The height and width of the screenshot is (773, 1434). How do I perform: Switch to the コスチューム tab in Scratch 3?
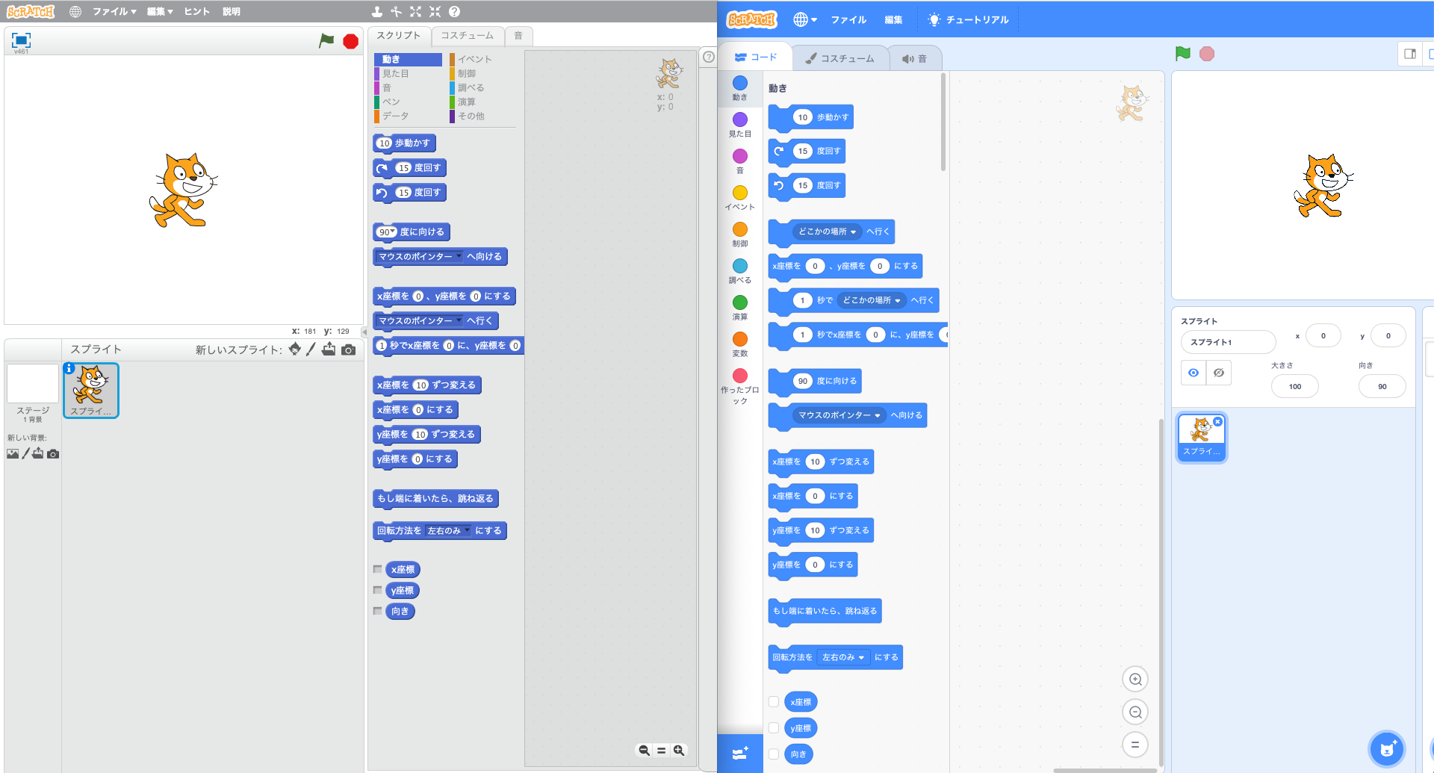(x=839, y=58)
